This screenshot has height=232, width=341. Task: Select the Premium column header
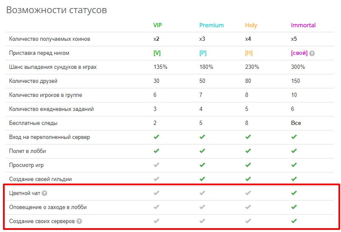coord(211,25)
